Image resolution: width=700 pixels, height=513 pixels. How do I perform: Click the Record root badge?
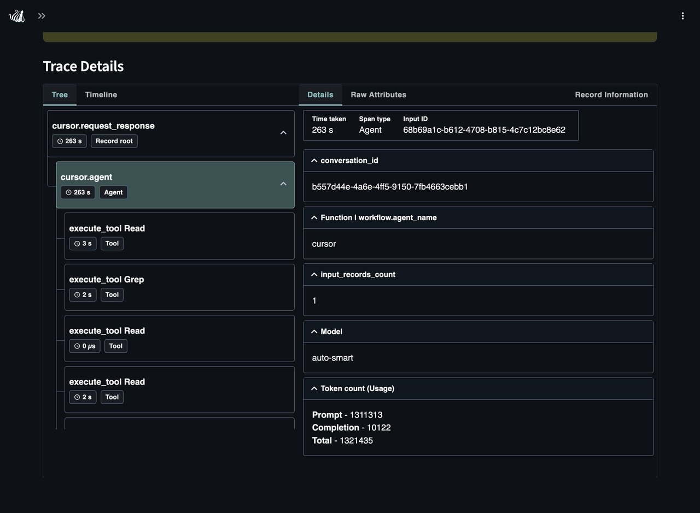click(114, 141)
